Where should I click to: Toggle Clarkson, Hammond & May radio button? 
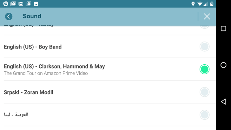pos(205,69)
